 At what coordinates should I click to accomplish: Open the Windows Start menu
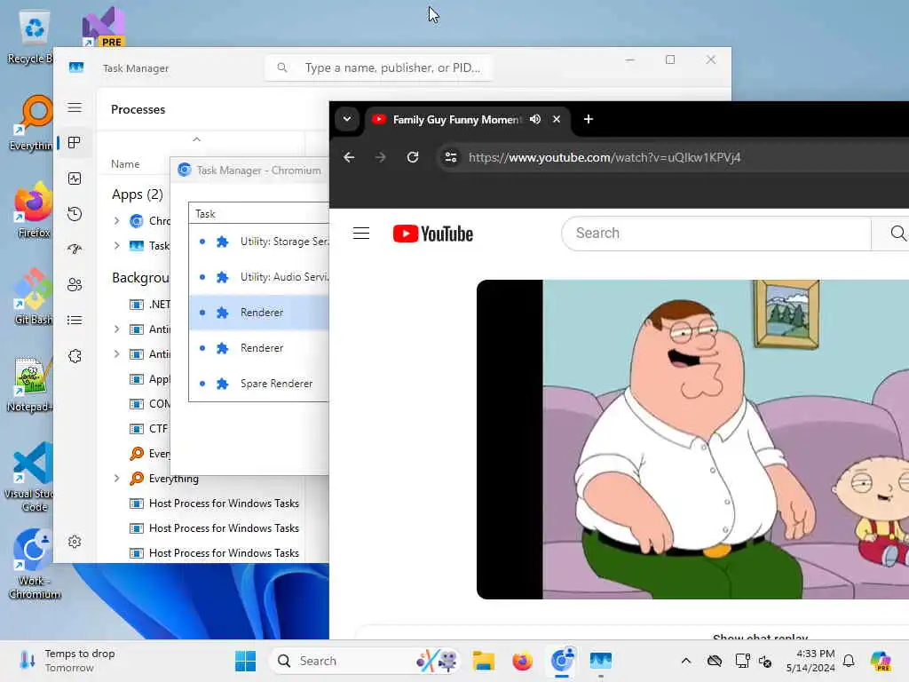pyautogui.click(x=245, y=661)
